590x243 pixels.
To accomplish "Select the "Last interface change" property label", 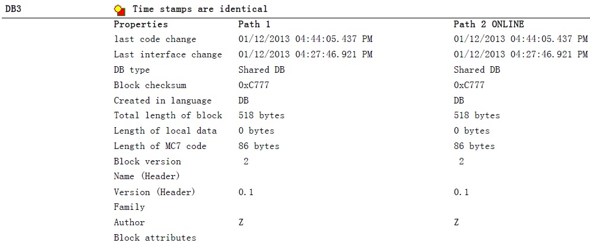I will pyautogui.click(x=167, y=54).
